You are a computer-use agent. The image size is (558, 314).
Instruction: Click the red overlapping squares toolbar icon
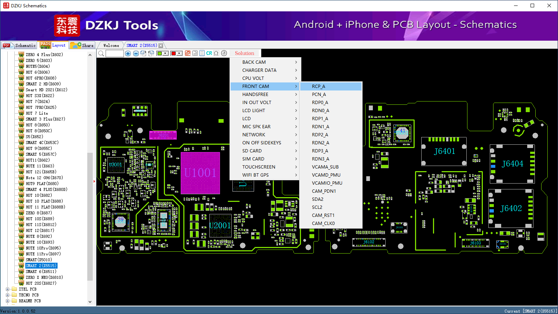tap(188, 53)
